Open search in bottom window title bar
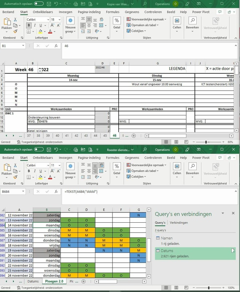The height and width of the screenshot is (292, 240). [x=145, y=150]
